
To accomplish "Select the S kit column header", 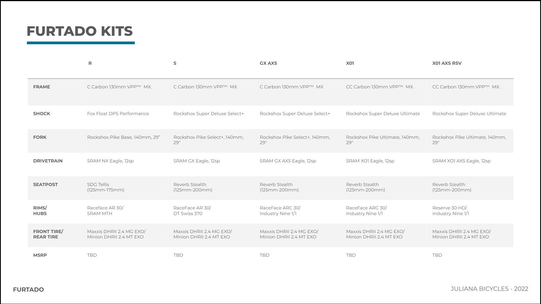I will [x=175, y=63].
